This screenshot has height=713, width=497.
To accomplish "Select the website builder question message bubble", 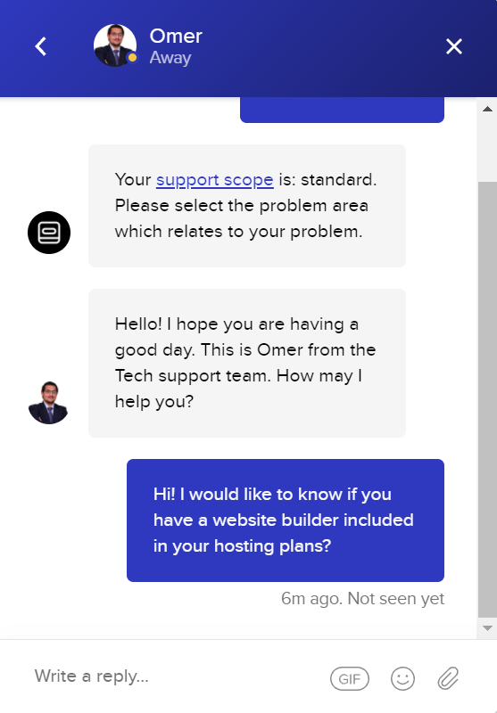I will pyautogui.click(x=286, y=520).
